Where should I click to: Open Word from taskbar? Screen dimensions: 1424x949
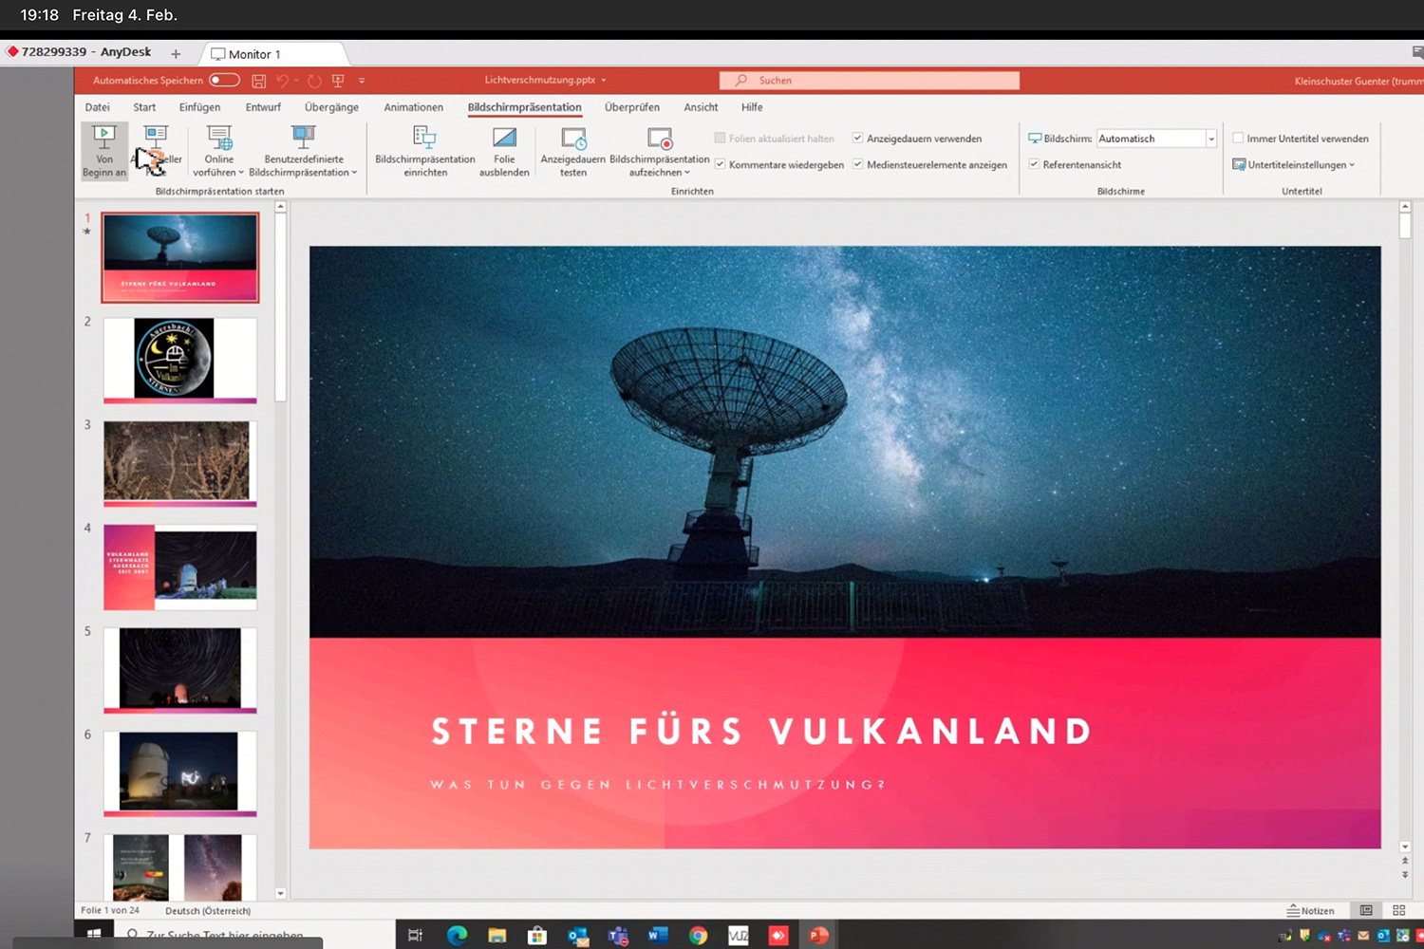(658, 936)
